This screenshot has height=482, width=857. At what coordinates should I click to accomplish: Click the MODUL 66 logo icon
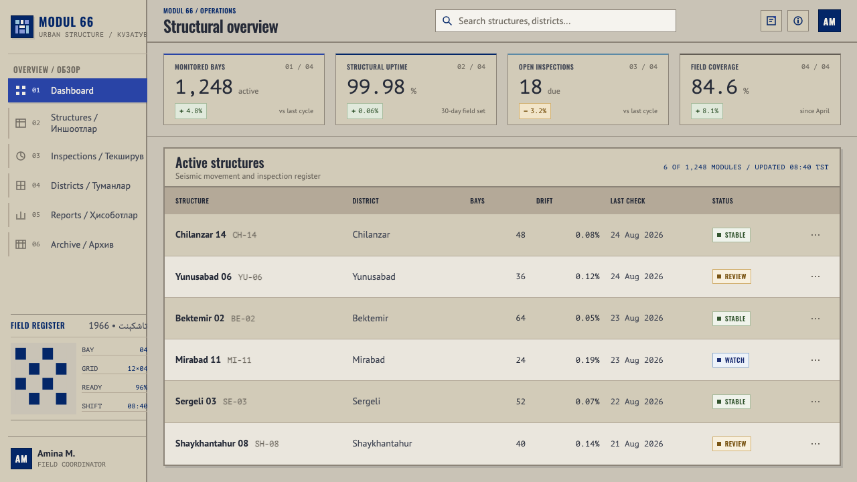[22, 27]
